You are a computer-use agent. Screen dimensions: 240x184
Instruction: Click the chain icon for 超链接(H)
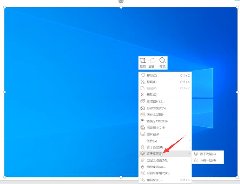142,180
